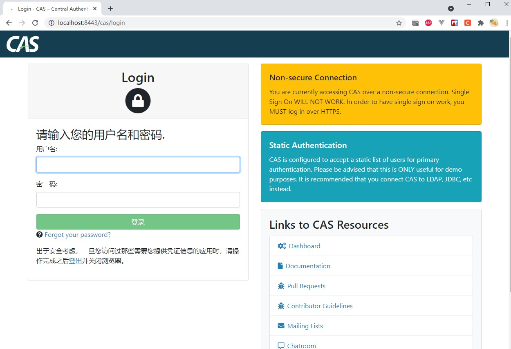Click the browser profile avatar
Screen dimensions: 511x349
click(494, 23)
